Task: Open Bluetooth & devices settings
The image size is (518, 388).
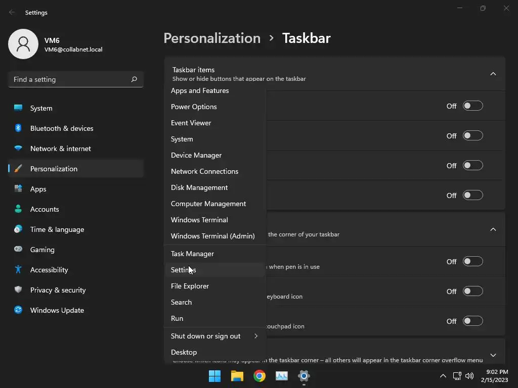Action: (76, 128)
